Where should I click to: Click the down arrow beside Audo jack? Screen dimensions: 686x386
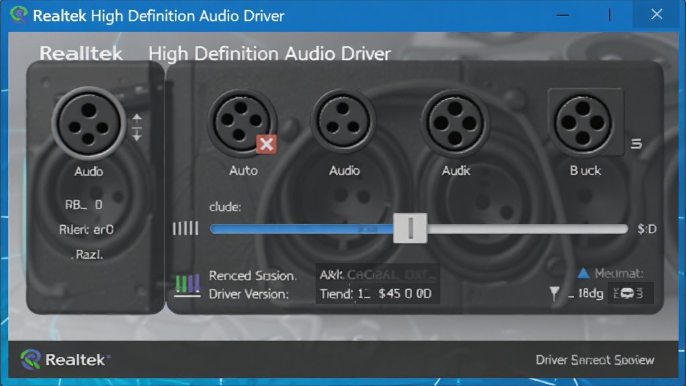coord(137,135)
